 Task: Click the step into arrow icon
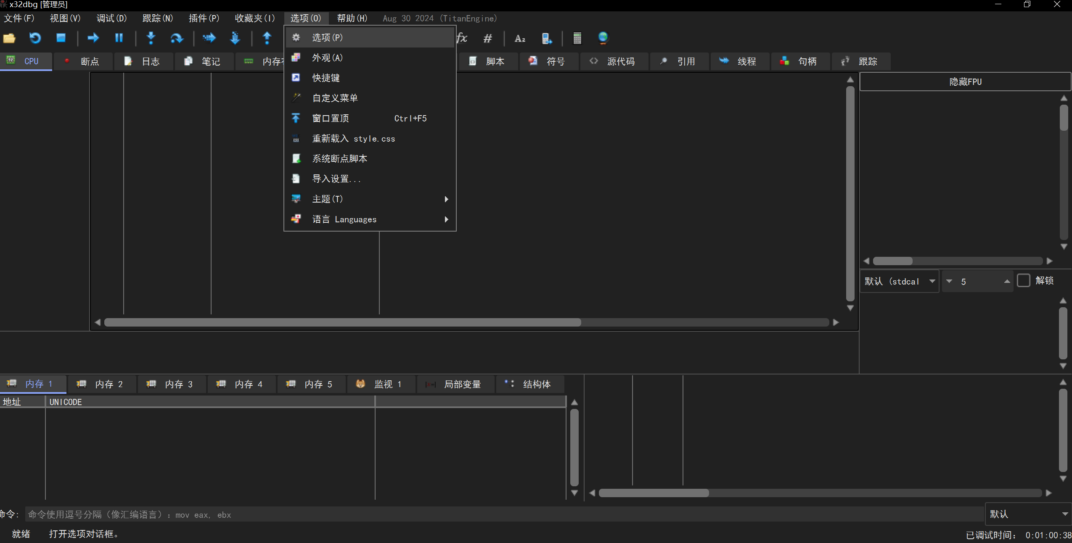coord(151,38)
